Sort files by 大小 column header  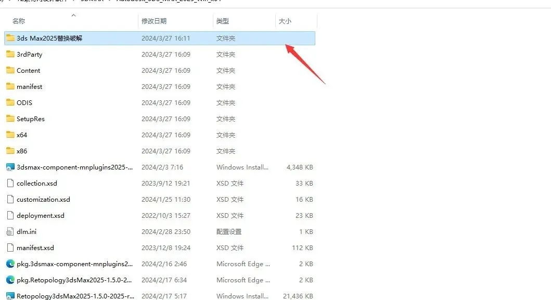(285, 21)
